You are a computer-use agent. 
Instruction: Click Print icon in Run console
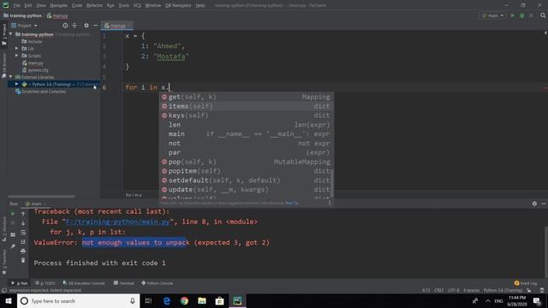(x=23, y=251)
